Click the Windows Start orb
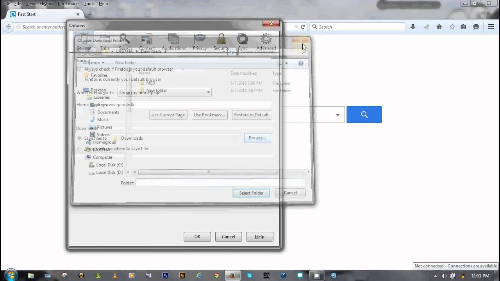This screenshot has width=500, height=281. [11, 275]
